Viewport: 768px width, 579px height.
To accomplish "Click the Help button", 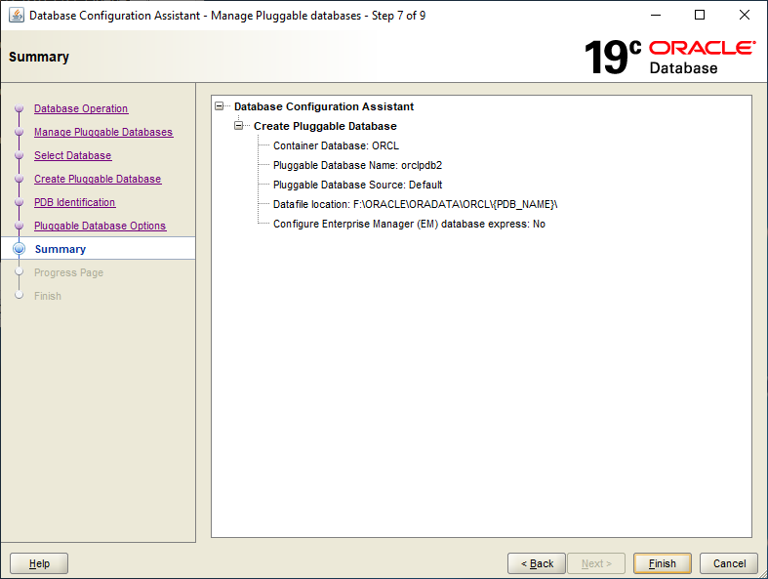I will [x=39, y=563].
